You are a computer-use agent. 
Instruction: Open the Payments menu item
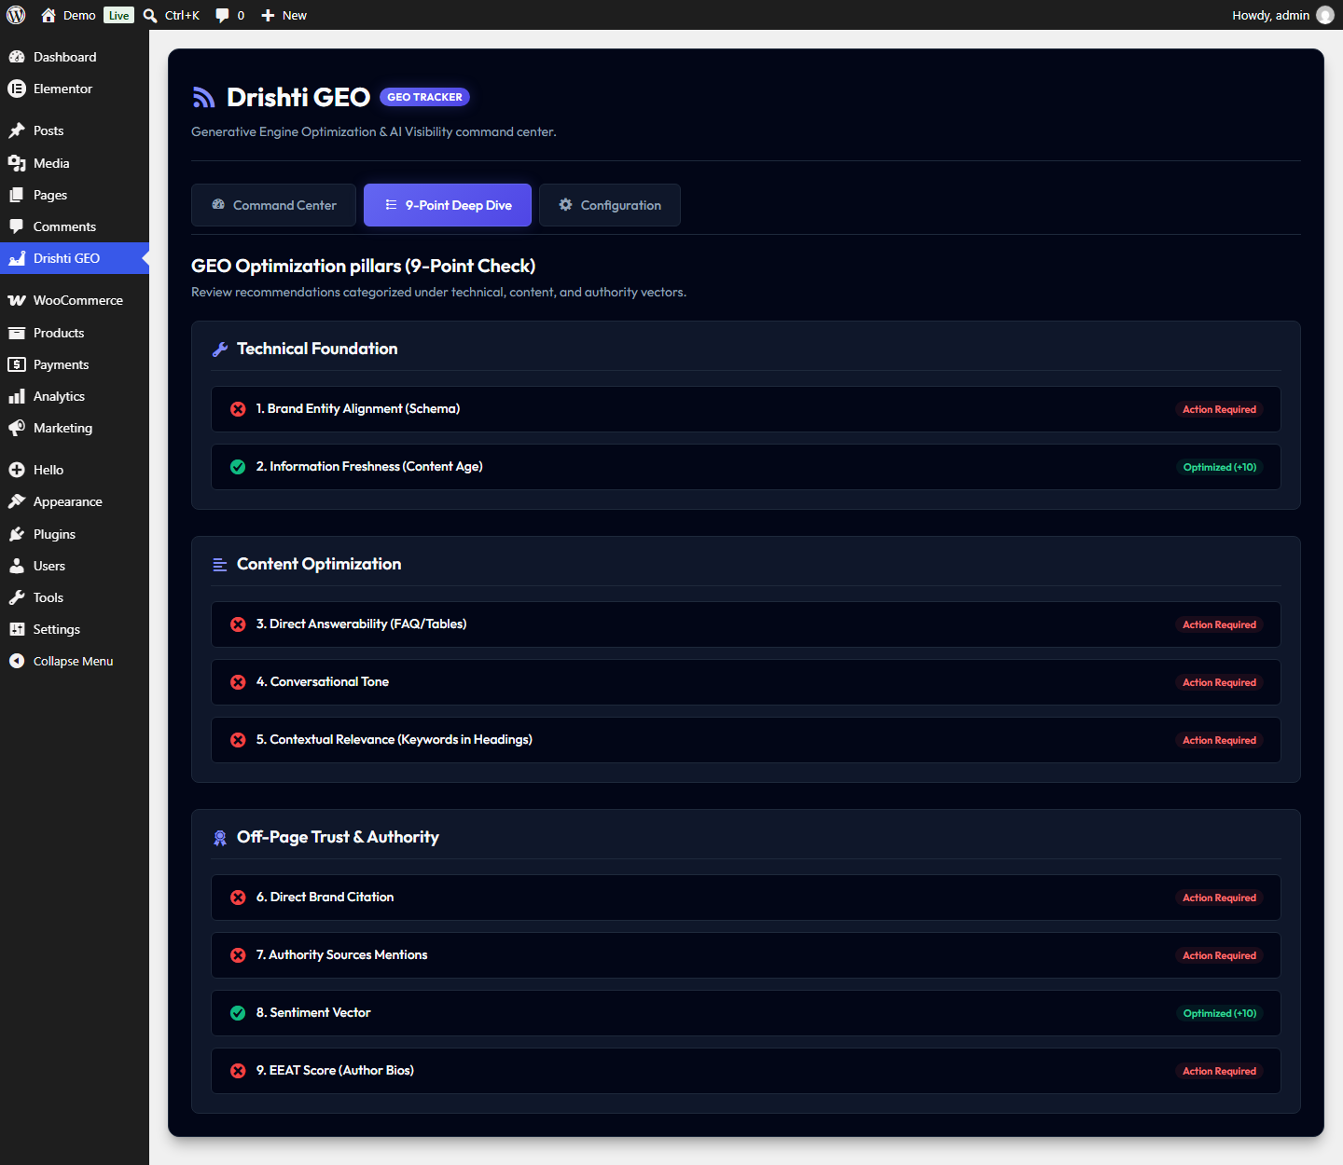tap(75, 364)
